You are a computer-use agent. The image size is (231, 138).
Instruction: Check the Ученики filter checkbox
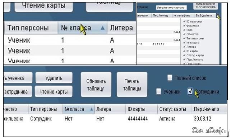pyautogui.click(x=158, y=91)
